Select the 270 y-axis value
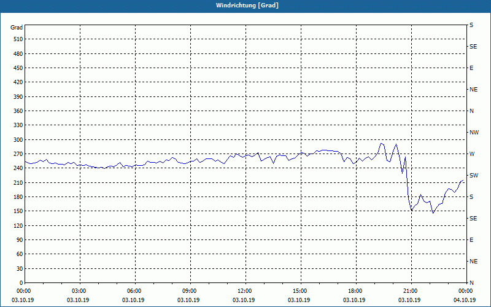This screenshot has height=307, width=491. click(x=18, y=154)
